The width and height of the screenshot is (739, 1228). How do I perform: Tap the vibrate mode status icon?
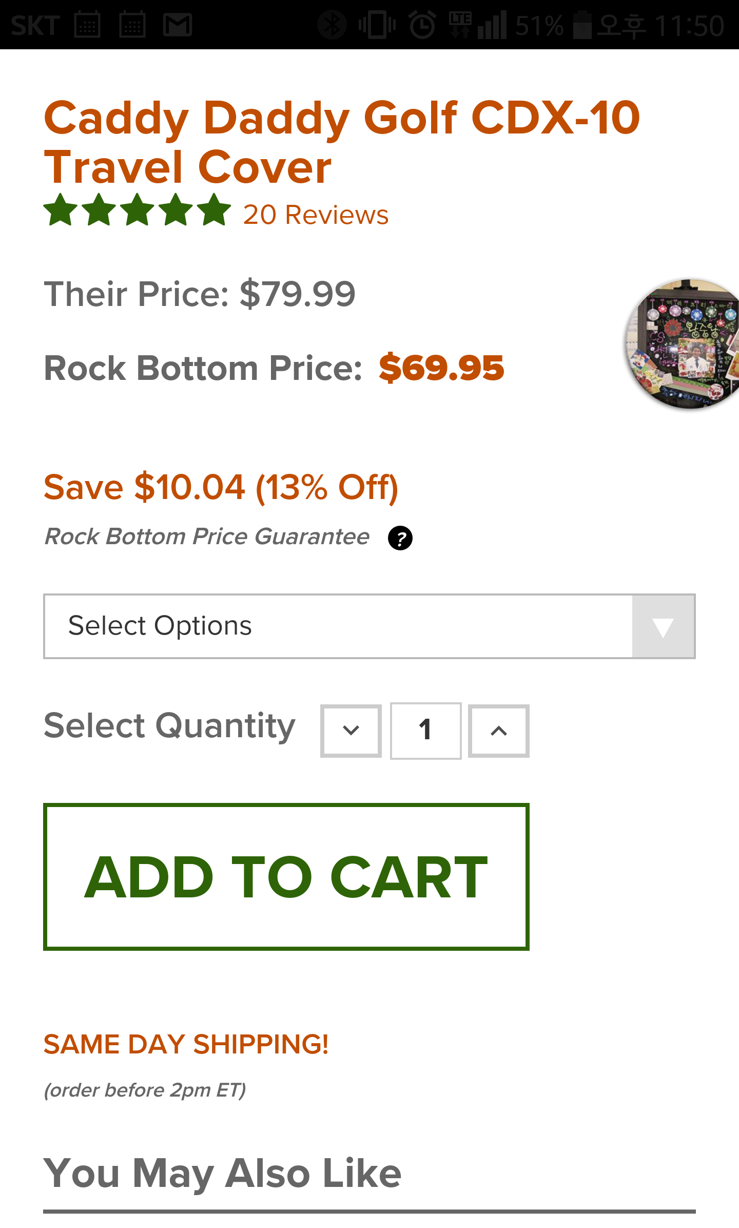pyautogui.click(x=377, y=25)
